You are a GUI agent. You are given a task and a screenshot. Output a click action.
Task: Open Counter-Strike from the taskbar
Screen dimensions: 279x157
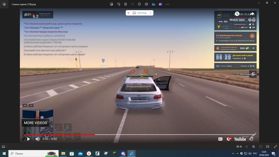[x=97, y=153]
